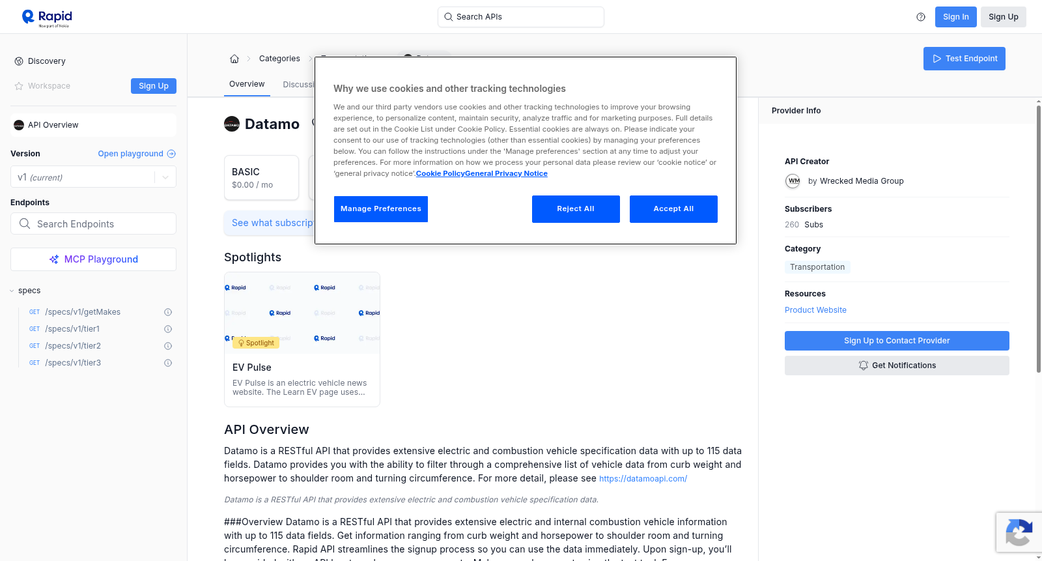The image size is (1042, 561).
Task: Show info for /specs/v1/tier1 endpoint
Action: [x=168, y=329]
